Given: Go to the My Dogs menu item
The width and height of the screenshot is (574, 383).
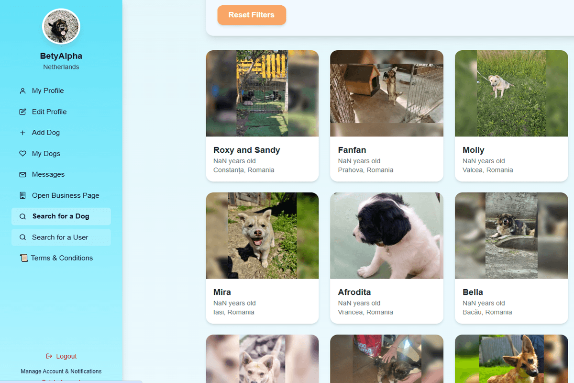Looking at the screenshot, I should point(61,154).
